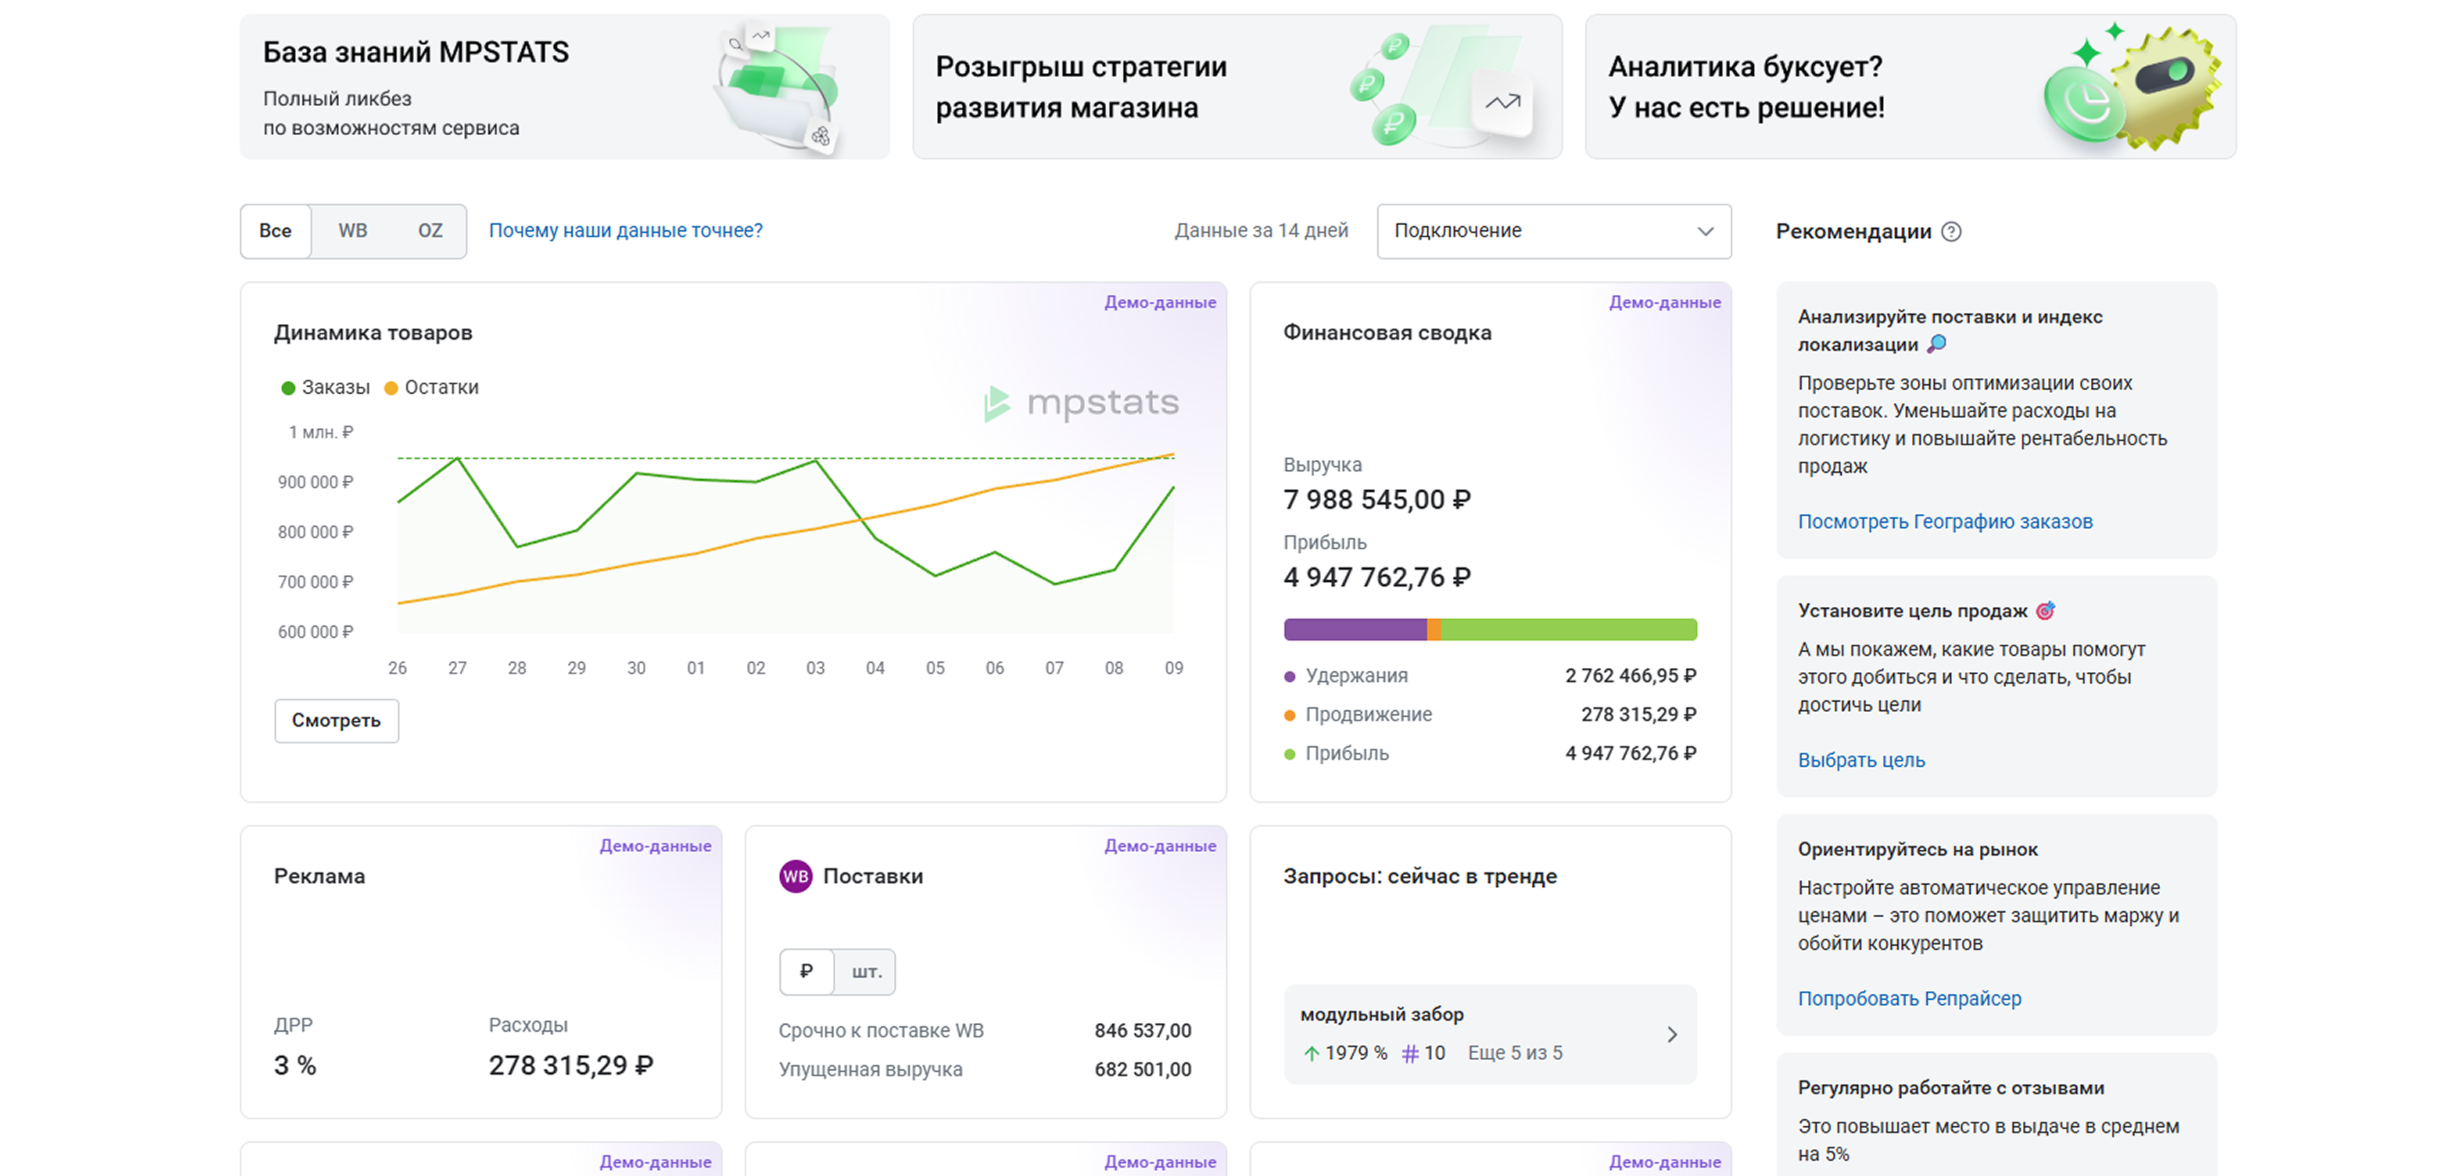Click the Удержания amount 2 762 466,95 ₽

[x=1631, y=677]
